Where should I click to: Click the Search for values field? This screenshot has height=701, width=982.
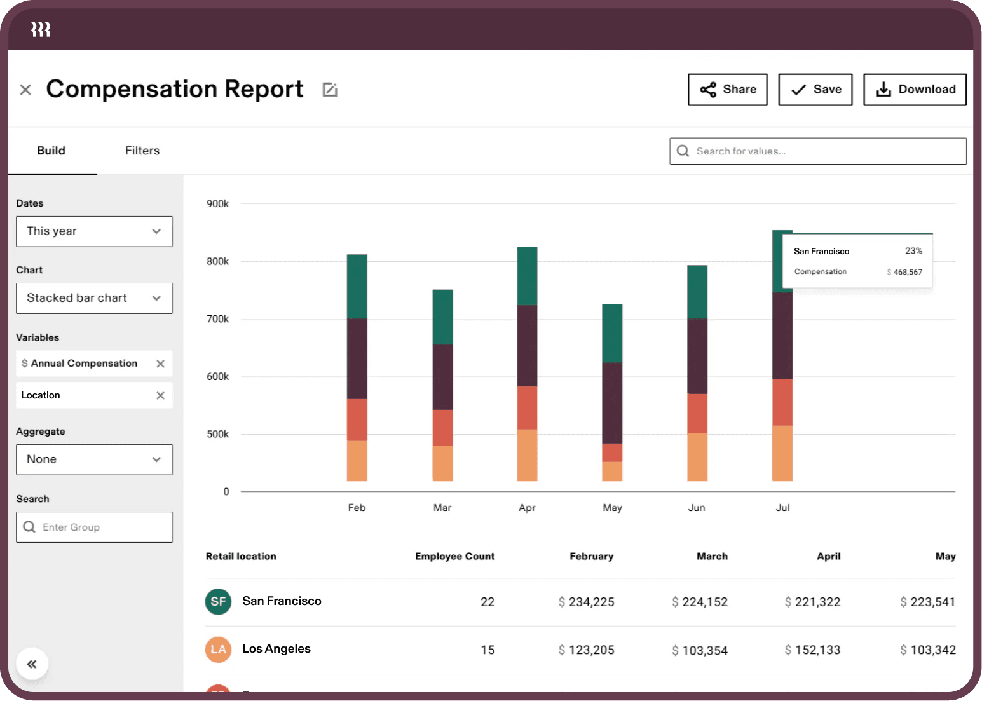point(817,151)
